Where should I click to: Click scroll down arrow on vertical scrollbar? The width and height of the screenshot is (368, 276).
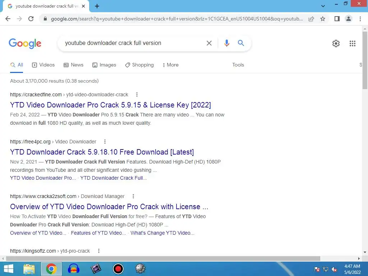coord(365,252)
